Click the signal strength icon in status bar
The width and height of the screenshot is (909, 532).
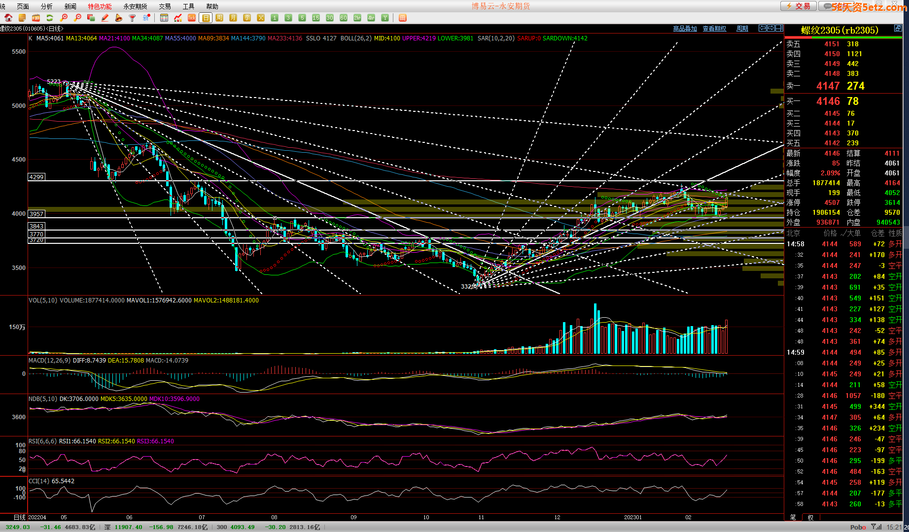coord(876,527)
